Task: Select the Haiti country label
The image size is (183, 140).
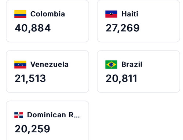Action: 130,14
